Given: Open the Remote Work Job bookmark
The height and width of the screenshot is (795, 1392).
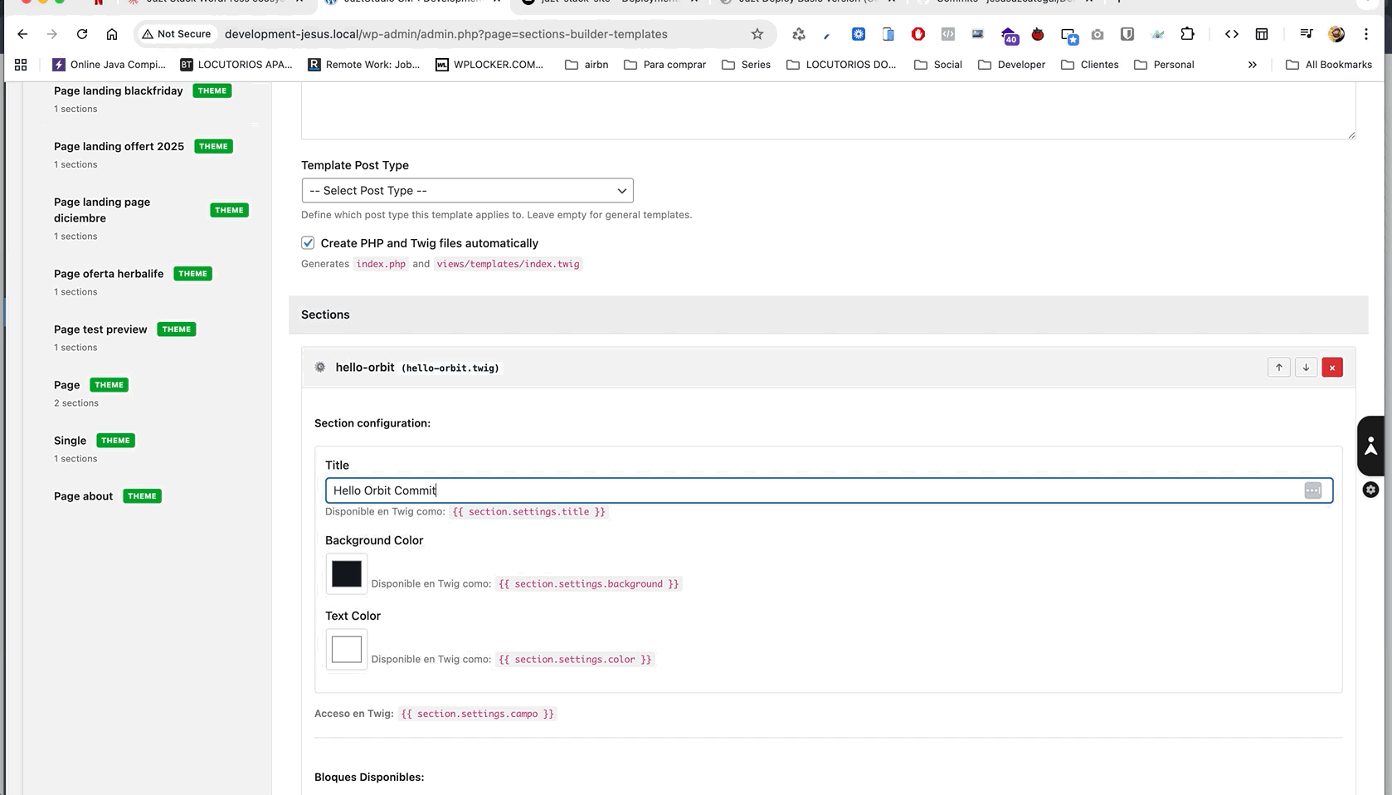Looking at the screenshot, I should click(x=364, y=65).
